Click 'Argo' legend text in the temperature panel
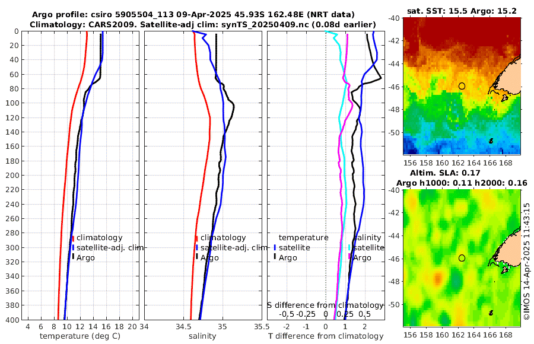Screen dimensions: 534x344 [x=85, y=258]
